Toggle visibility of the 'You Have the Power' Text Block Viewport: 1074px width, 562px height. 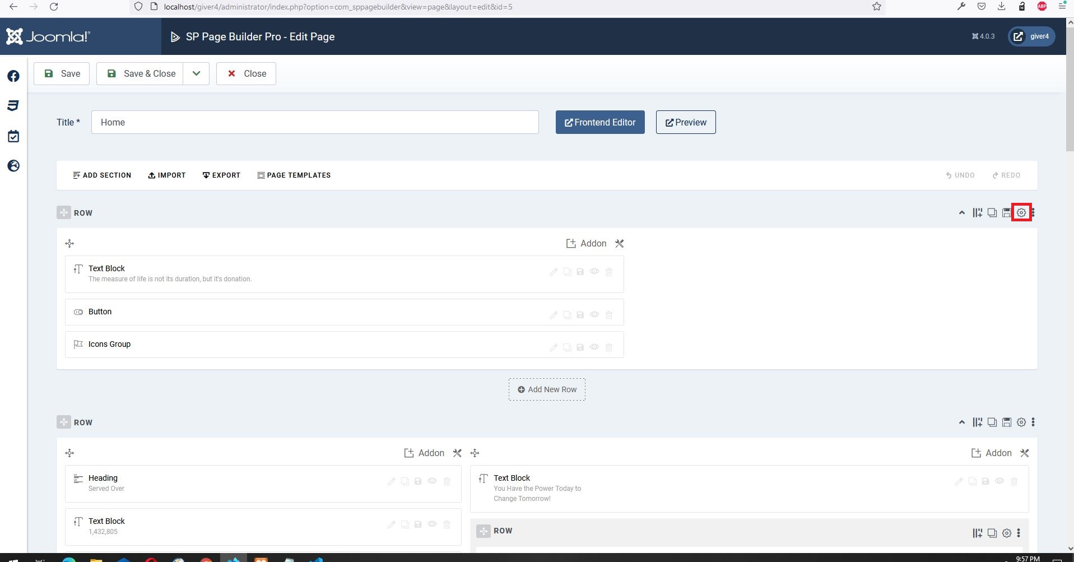tap(999, 481)
